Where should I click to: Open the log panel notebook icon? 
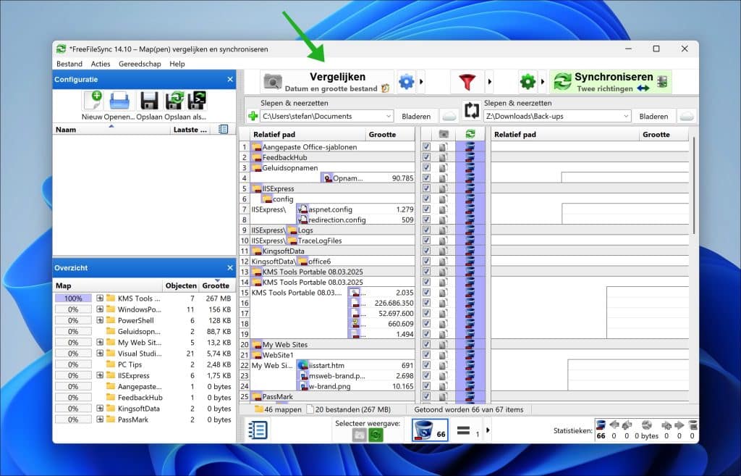[x=258, y=430]
